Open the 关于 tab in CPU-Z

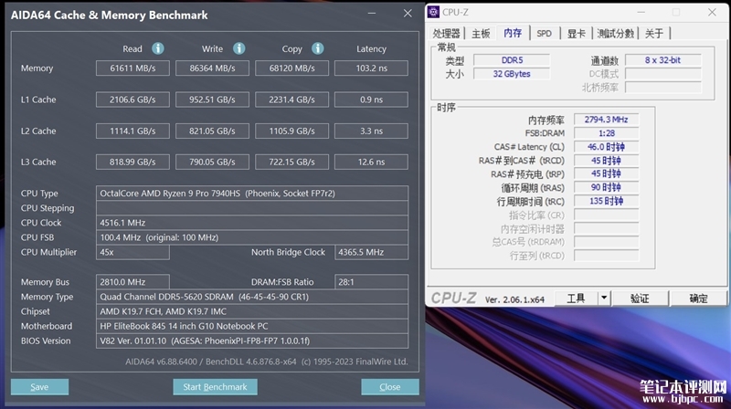(654, 33)
